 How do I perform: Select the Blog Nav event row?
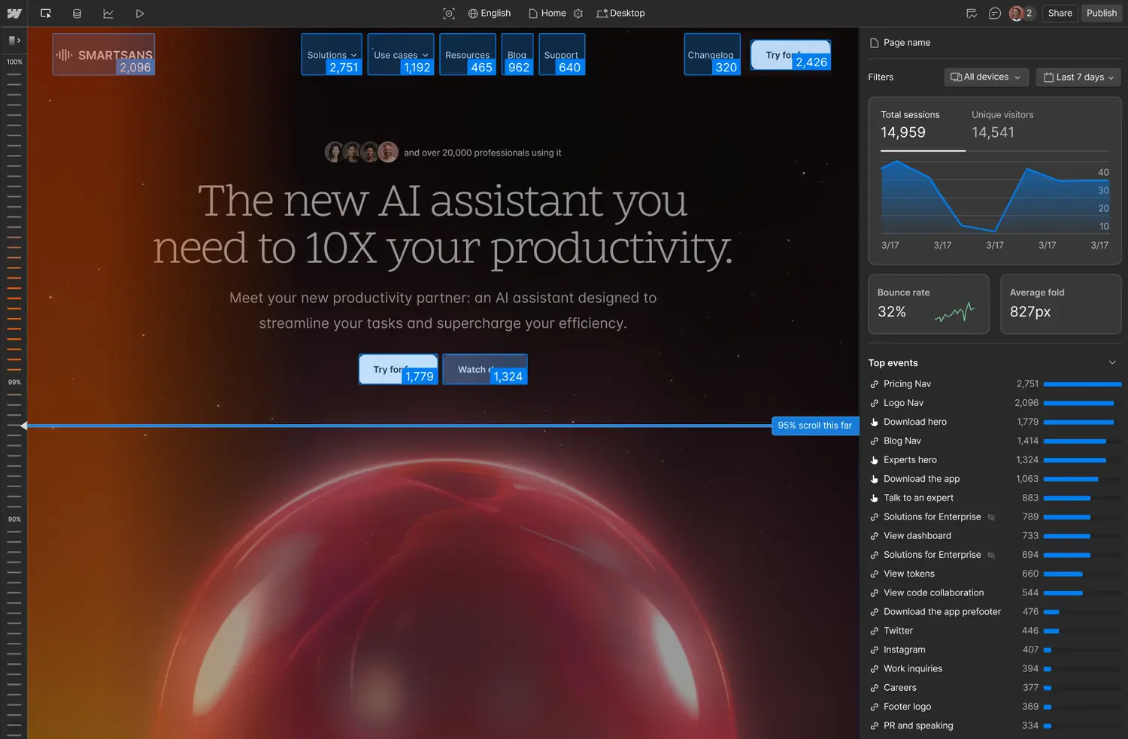[x=995, y=441]
